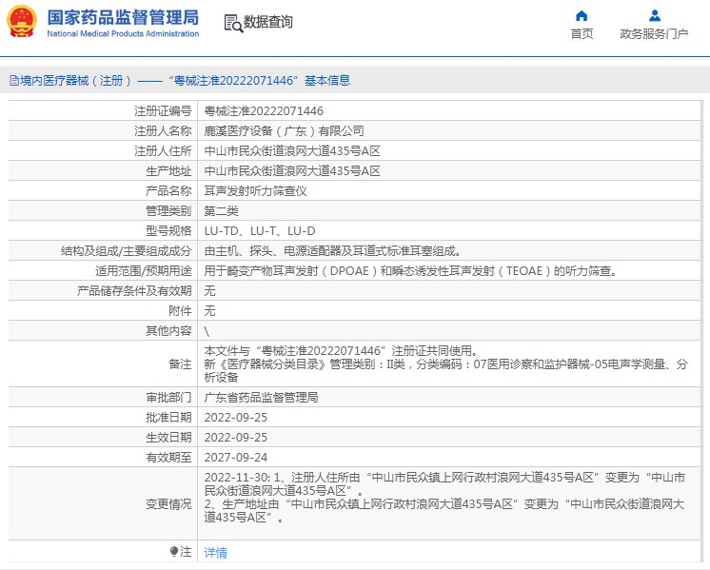
Task: Click the bullet icon beside 注
Action: [x=173, y=551]
